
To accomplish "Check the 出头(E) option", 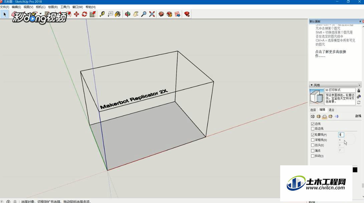I will 313,145.
